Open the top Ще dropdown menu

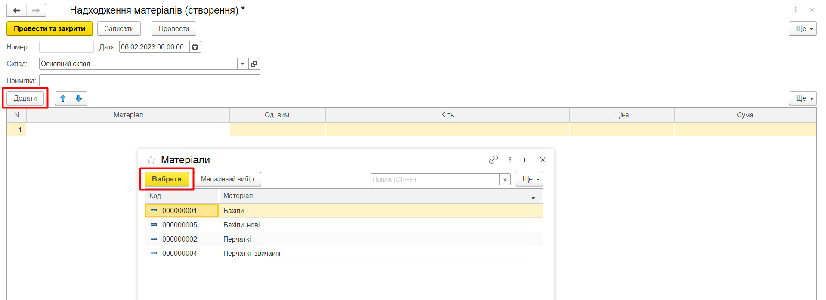point(802,29)
